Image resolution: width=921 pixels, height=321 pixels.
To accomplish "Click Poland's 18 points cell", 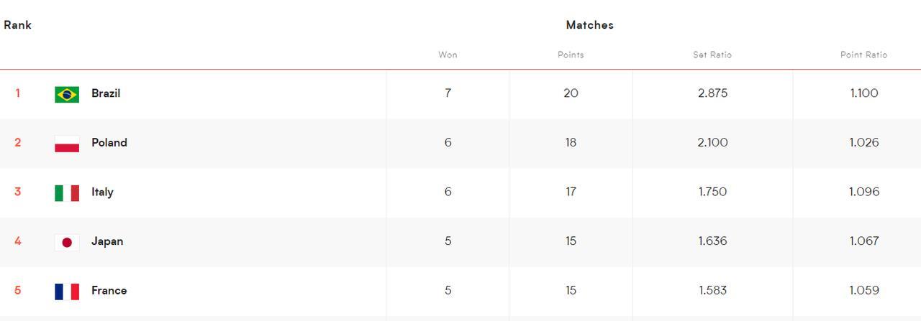I will click(571, 142).
